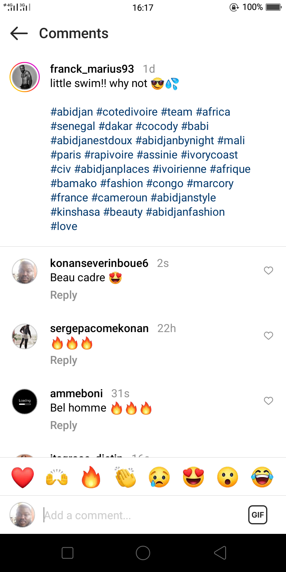Image resolution: width=286 pixels, height=572 pixels.
Task: Open the GIF picker
Action: [x=257, y=515]
